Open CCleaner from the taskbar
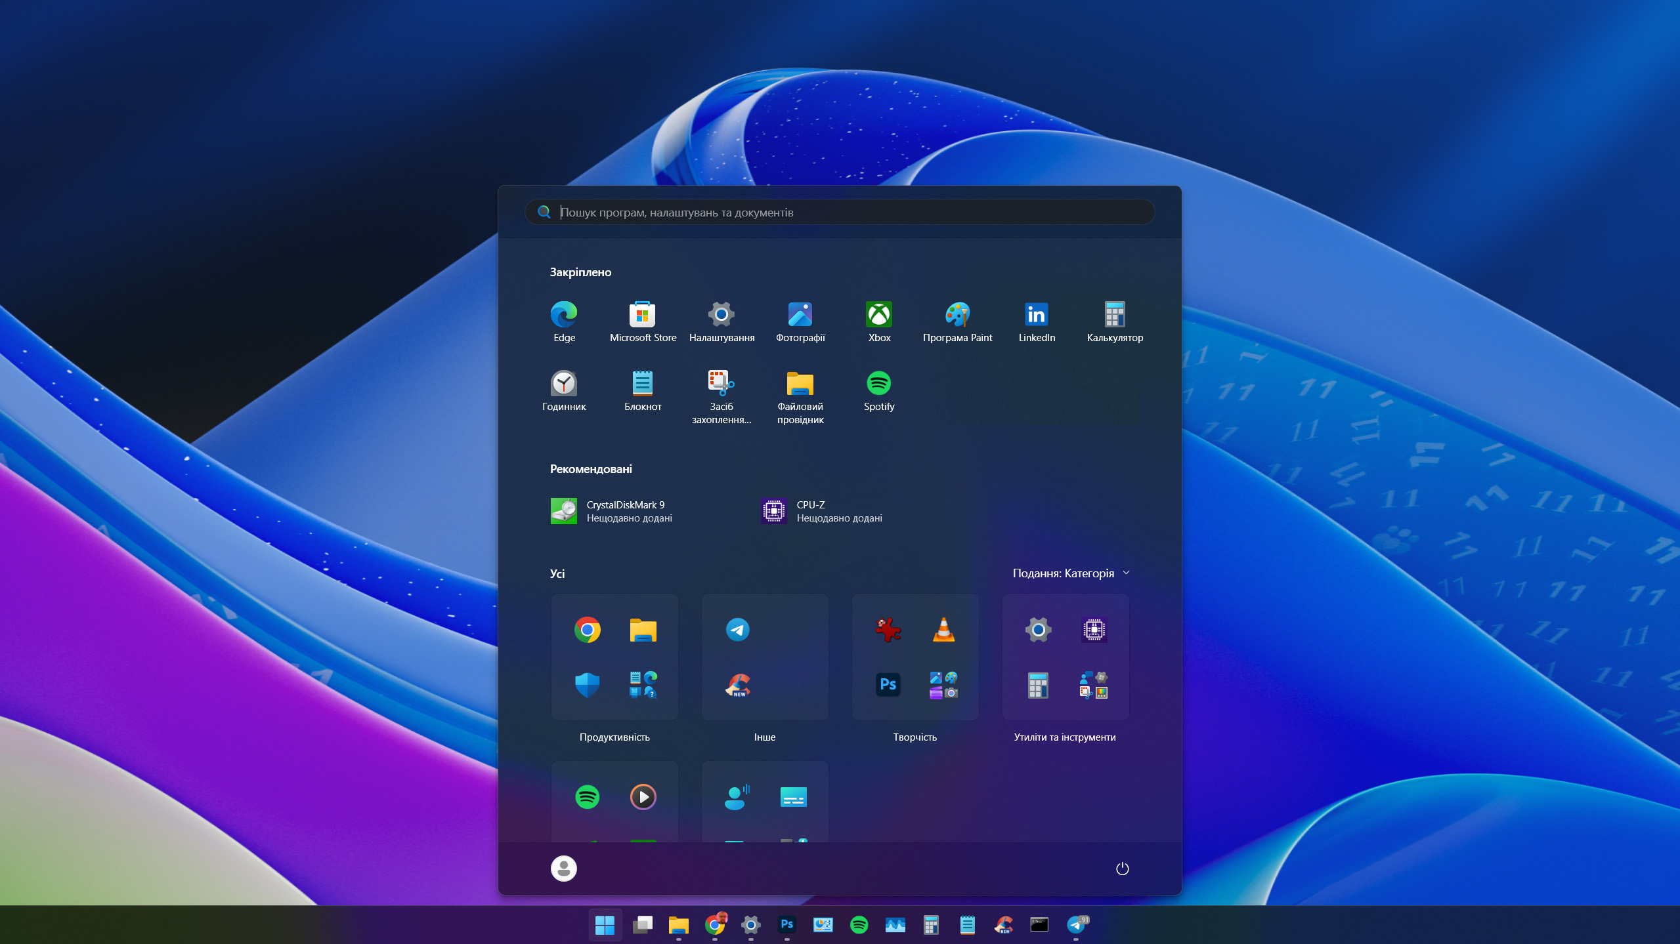The image size is (1680, 944). pyautogui.click(x=1004, y=926)
